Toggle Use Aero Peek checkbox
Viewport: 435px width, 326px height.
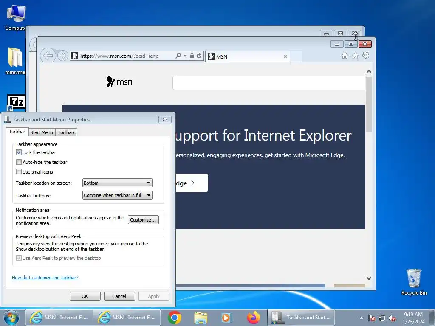(x=19, y=258)
